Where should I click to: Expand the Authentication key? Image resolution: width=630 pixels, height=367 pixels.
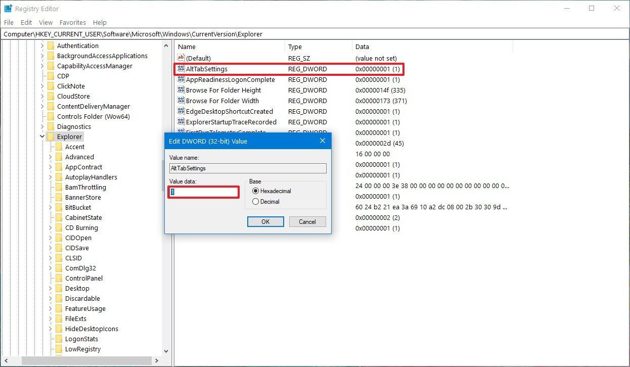(42, 45)
